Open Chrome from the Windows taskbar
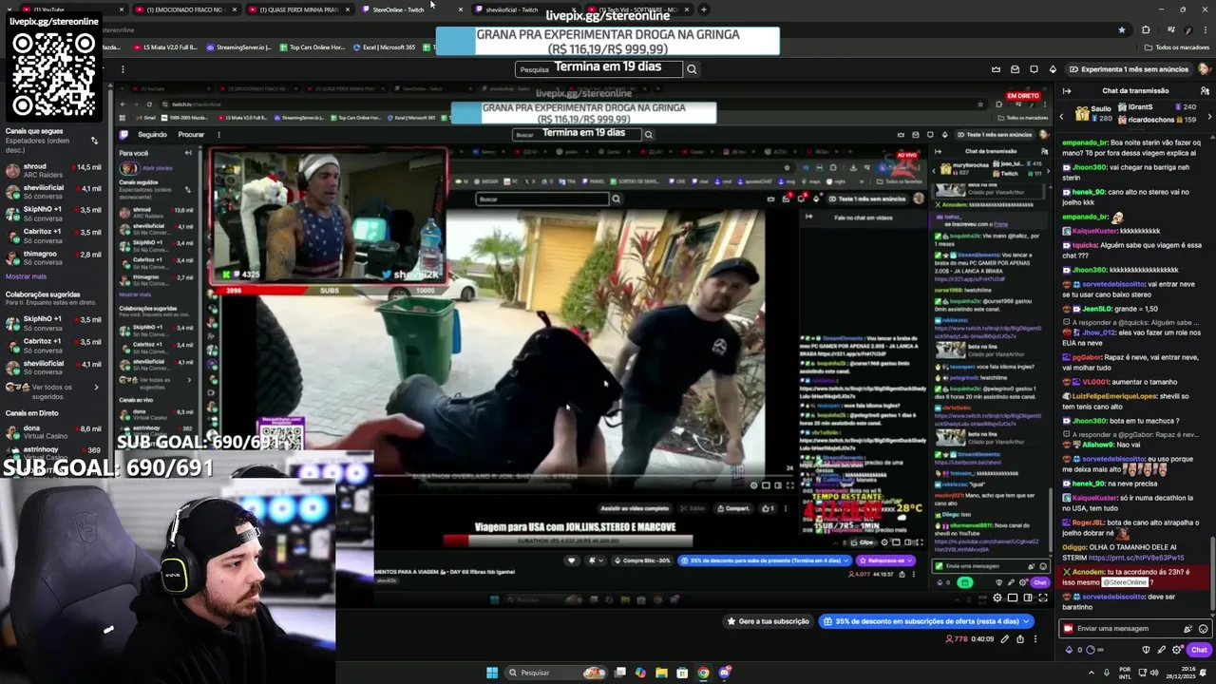The image size is (1216, 684). [x=703, y=673]
